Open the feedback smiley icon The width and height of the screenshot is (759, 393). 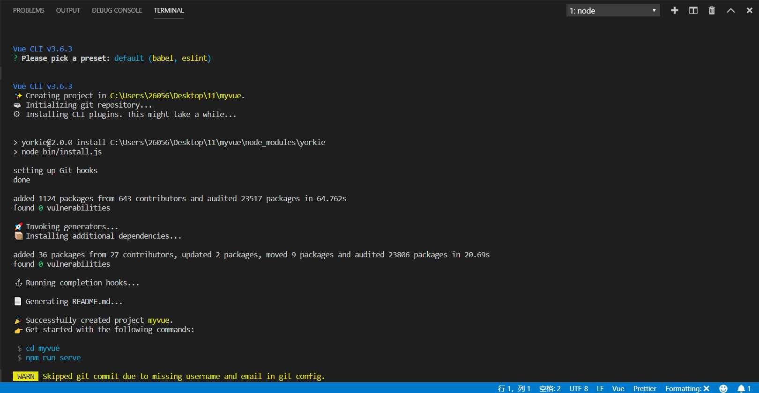point(723,388)
